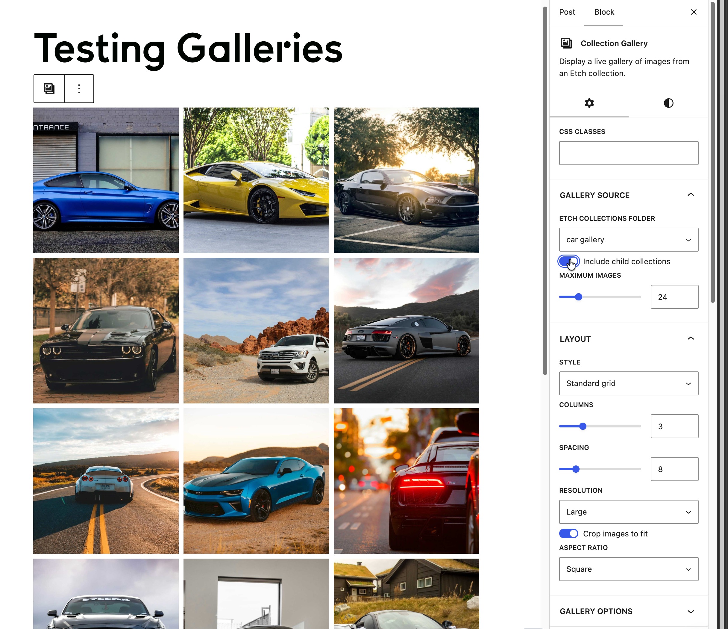728x629 pixels.
Task: Collapse the Layout section
Action: [x=629, y=339]
